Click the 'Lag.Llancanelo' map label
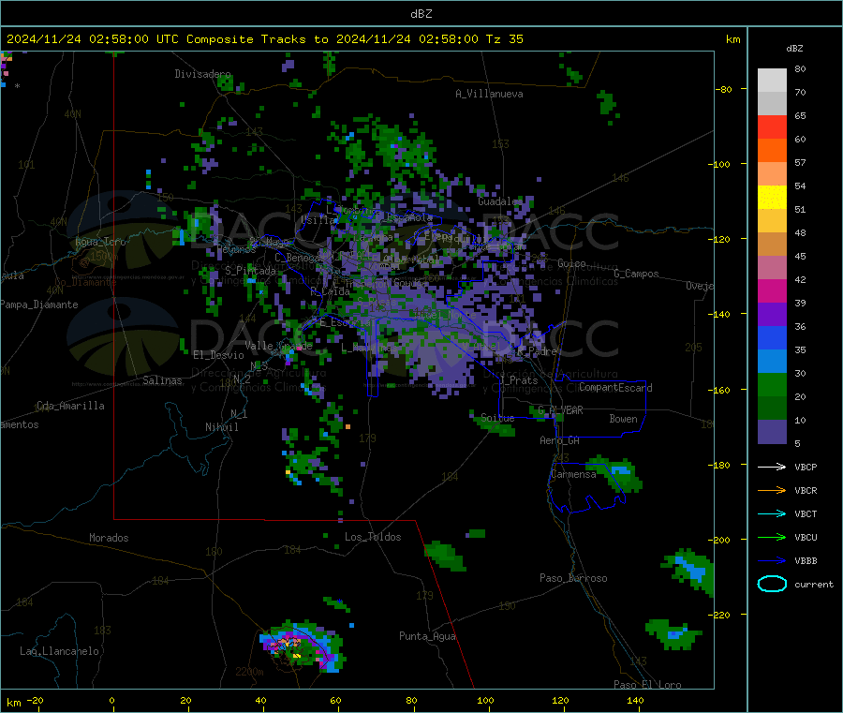The height and width of the screenshot is (713, 843). tap(59, 652)
